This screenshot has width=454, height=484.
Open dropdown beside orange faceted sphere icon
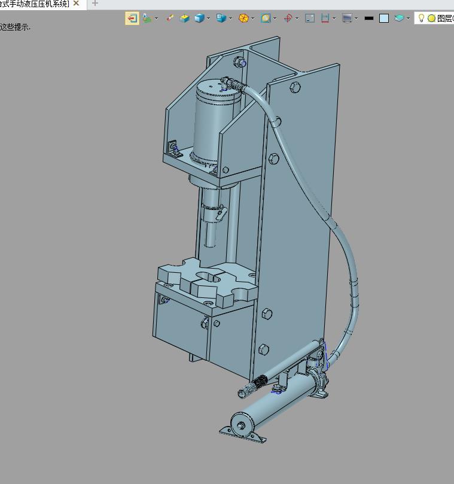tap(253, 19)
